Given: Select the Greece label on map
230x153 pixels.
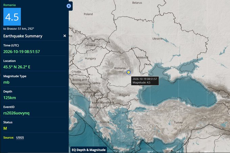Looking at the screenshot, I should [x=104, y=122].
